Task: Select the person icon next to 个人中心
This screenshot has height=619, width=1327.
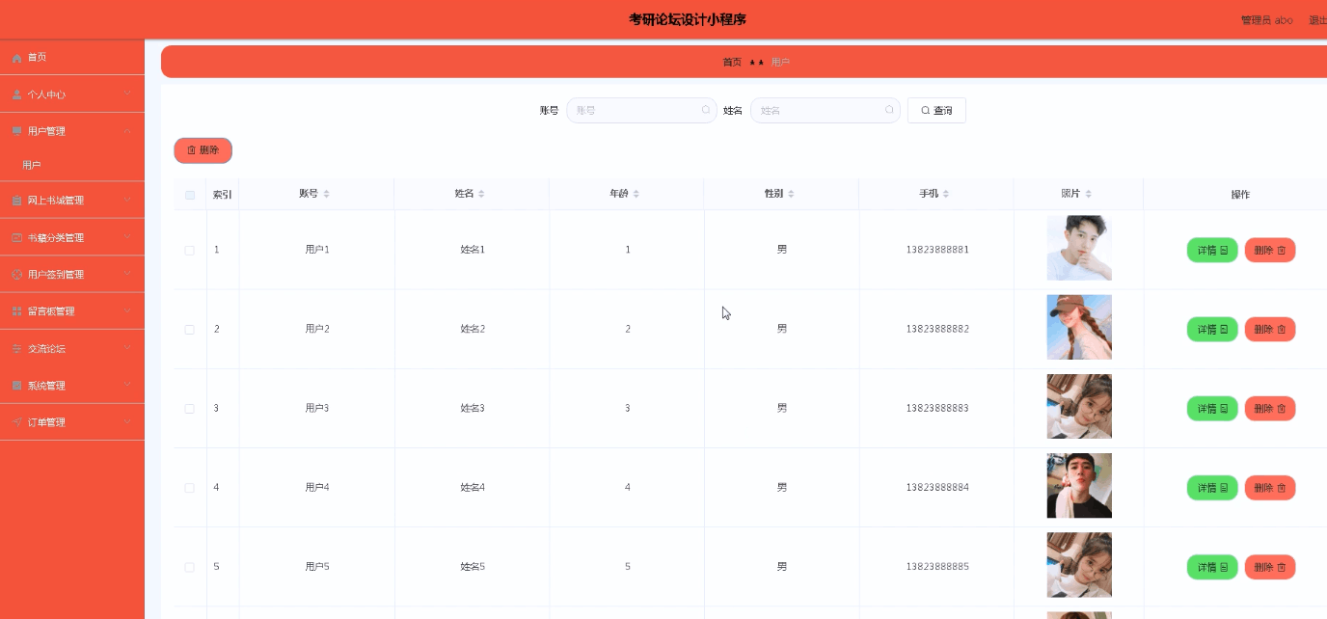Action: (15, 94)
